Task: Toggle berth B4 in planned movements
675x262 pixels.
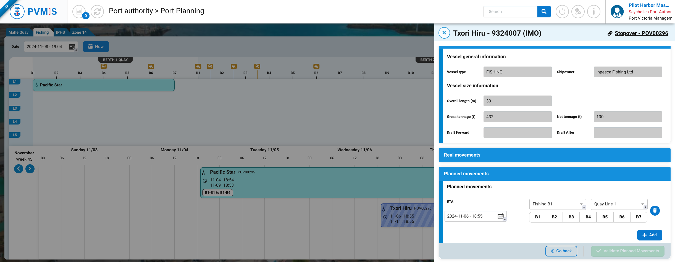Action: 588,217
